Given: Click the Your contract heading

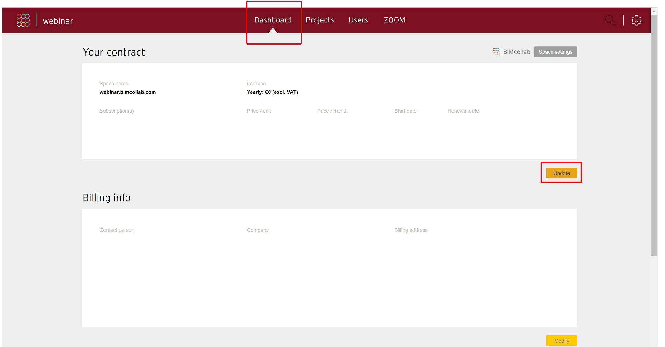Looking at the screenshot, I should pos(114,52).
